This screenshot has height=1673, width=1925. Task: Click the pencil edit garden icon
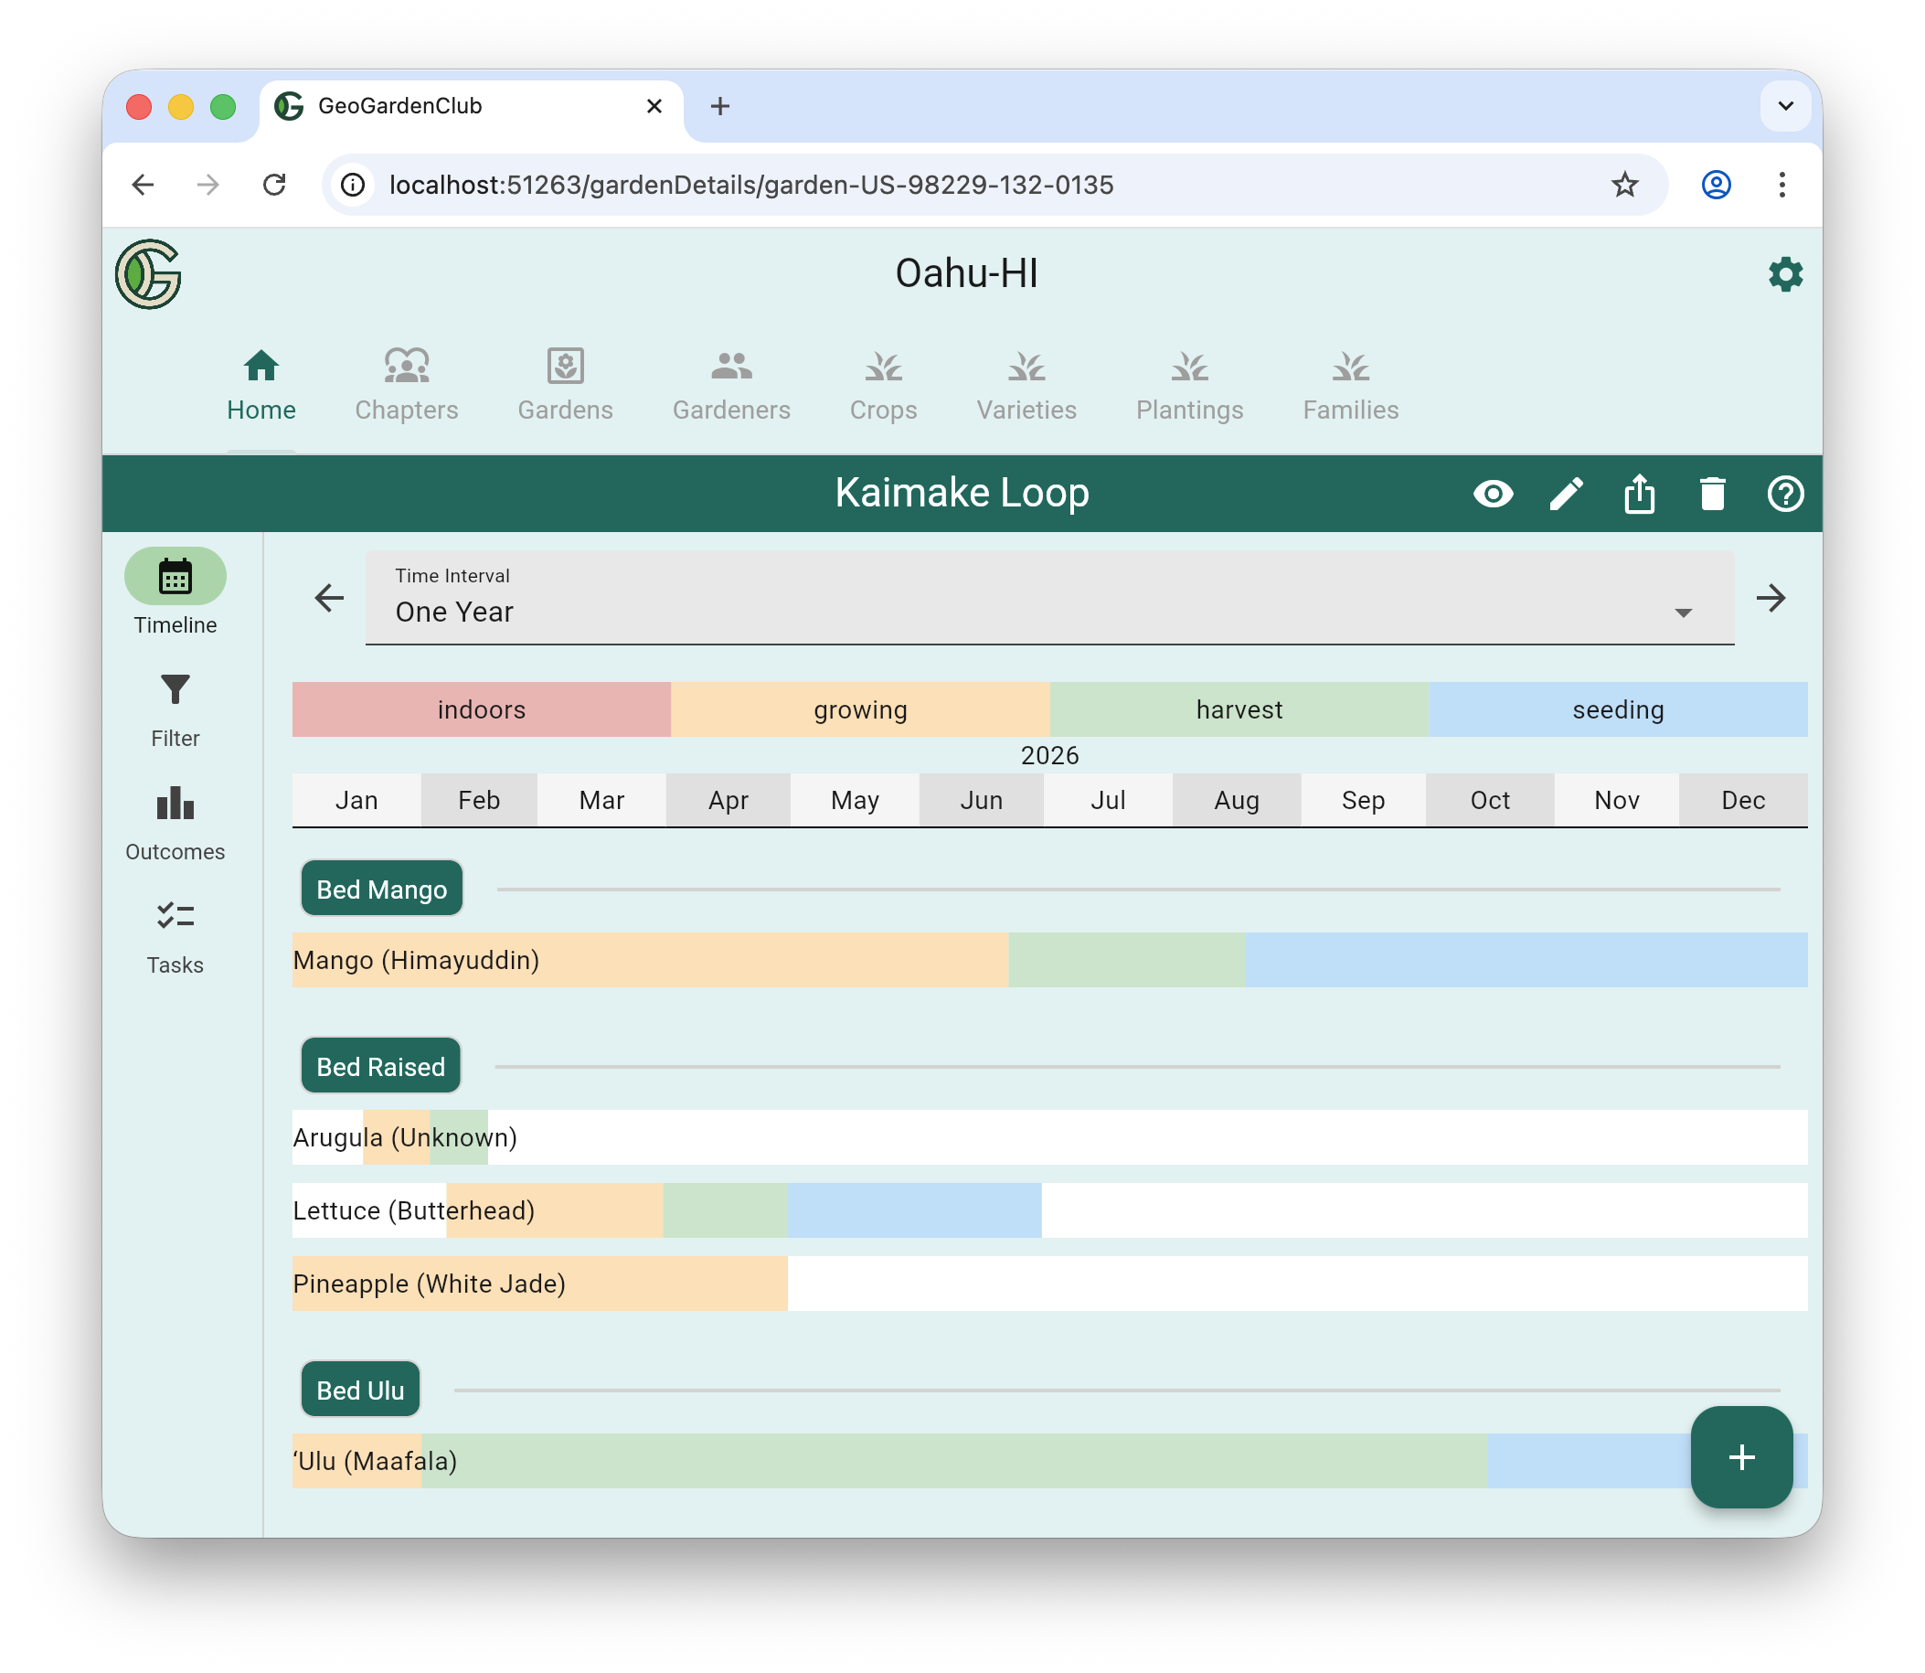point(1566,494)
